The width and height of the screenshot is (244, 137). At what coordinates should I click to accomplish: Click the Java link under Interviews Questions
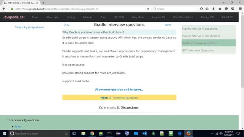click(x=18, y=127)
